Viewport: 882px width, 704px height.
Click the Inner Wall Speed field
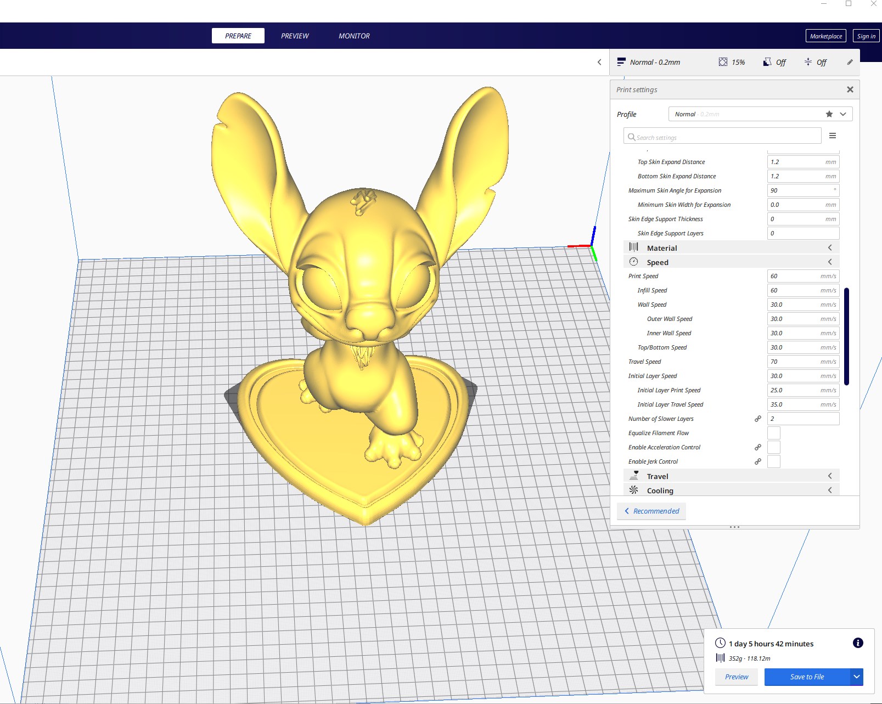coord(803,333)
